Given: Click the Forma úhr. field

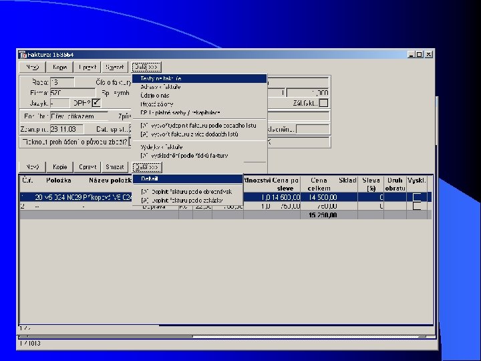Looking at the screenshot, I should 79,116.
